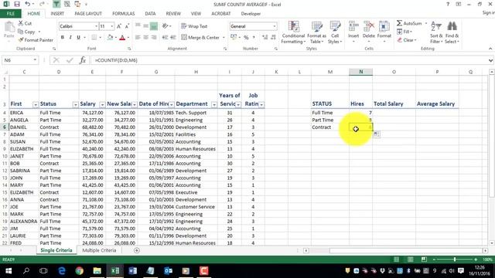495x278 pixels.
Task: Click the formula bar input
Action: [288, 60]
